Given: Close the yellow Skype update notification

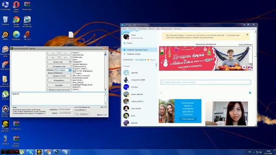Looking at the screenshot, I should (x=247, y=34).
